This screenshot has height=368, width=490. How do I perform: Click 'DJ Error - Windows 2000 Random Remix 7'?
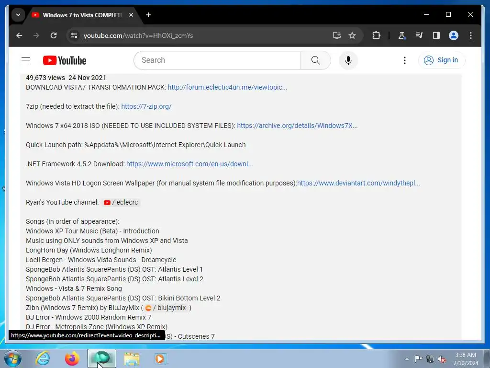tap(89, 317)
